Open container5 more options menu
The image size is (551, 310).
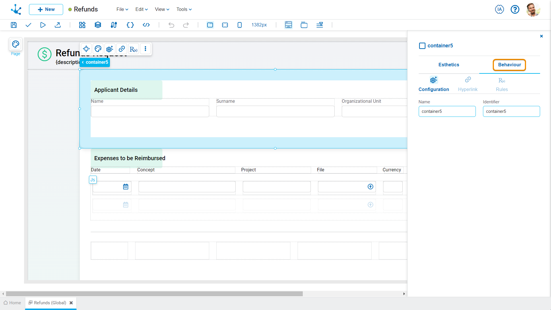145,49
